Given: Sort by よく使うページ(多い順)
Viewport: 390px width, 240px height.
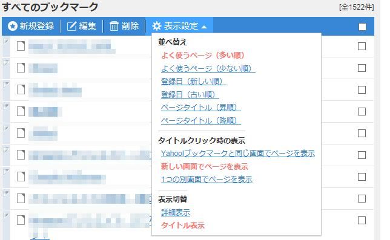Looking at the screenshot, I should click(203, 55).
